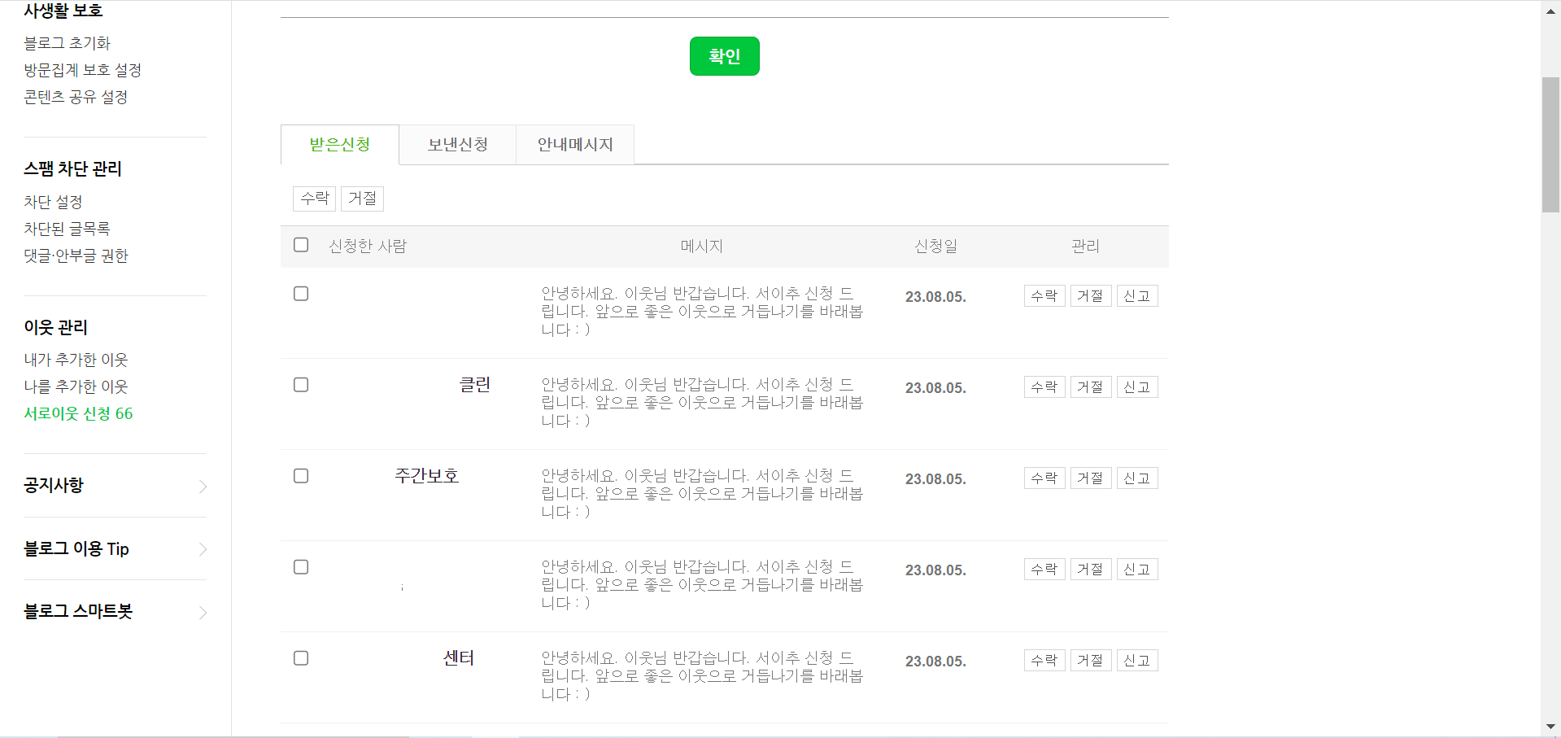
Task: Expand the 블로그 스마트봇 chevron
Action: pos(203,613)
